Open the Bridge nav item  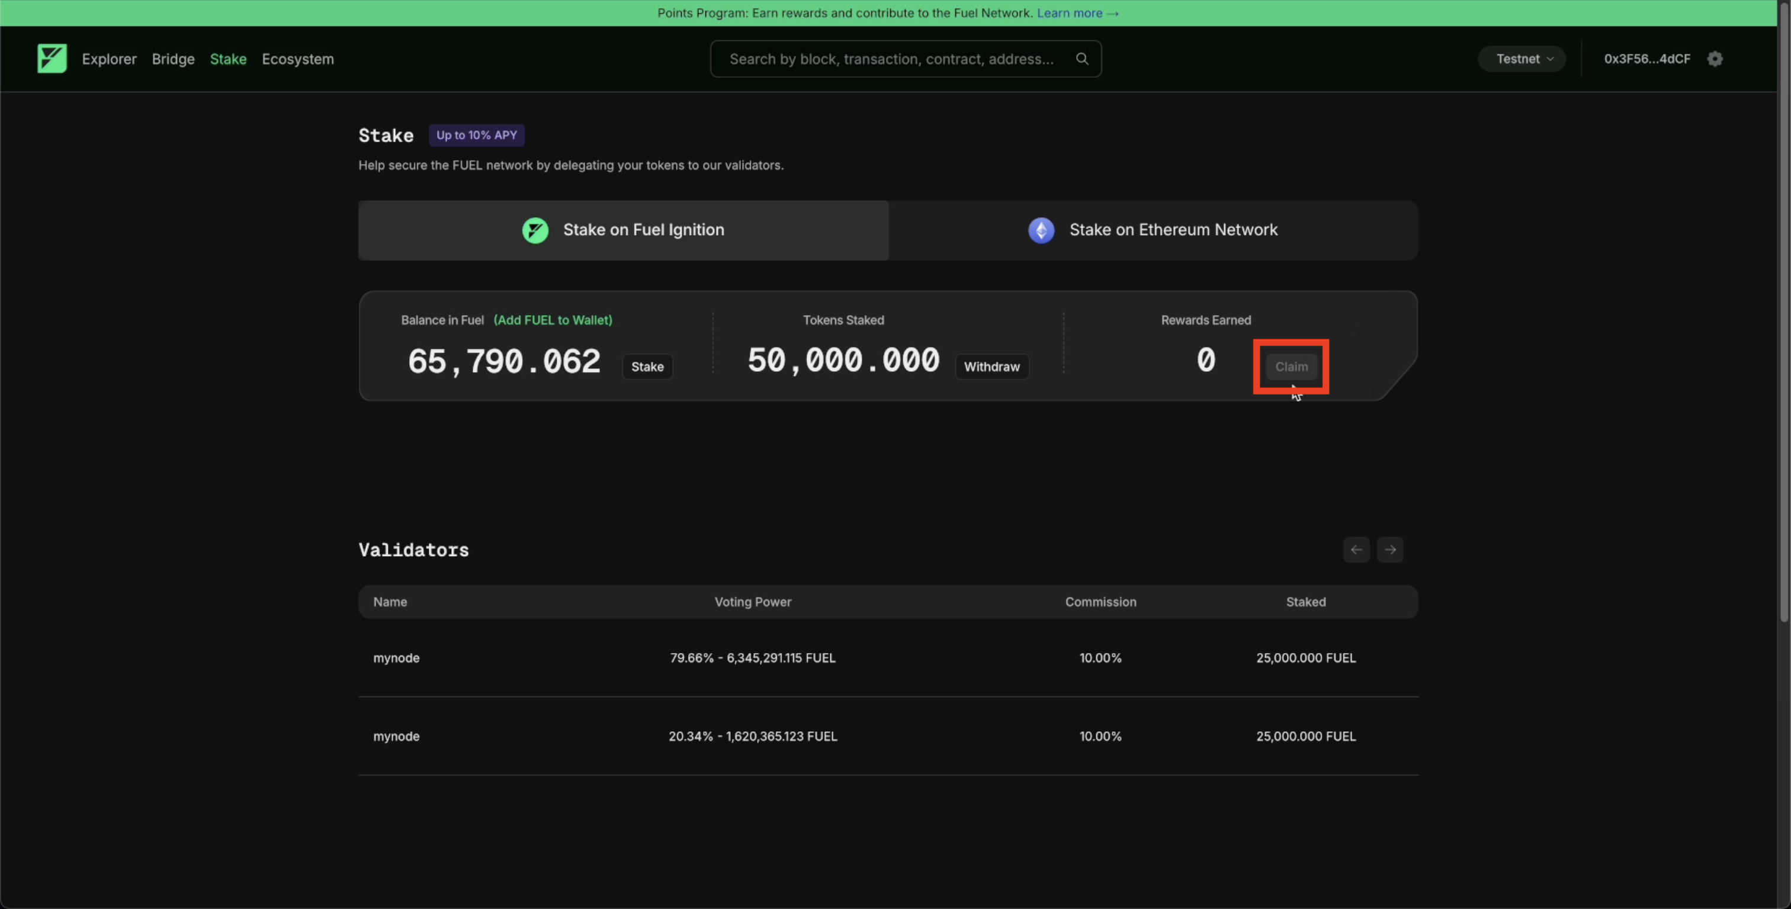point(173,59)
